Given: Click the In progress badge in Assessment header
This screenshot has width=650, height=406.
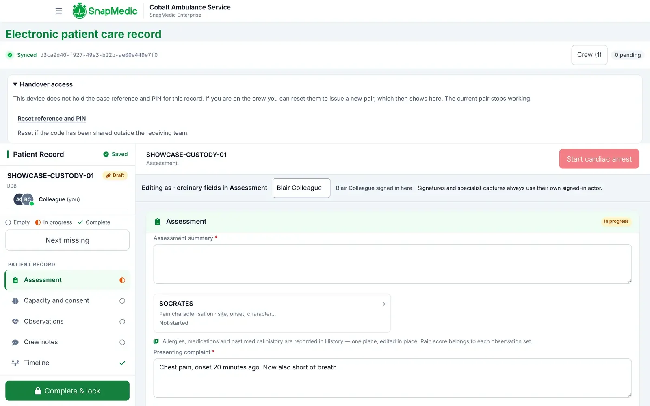Looking at the screenshot, I should 616,222.
